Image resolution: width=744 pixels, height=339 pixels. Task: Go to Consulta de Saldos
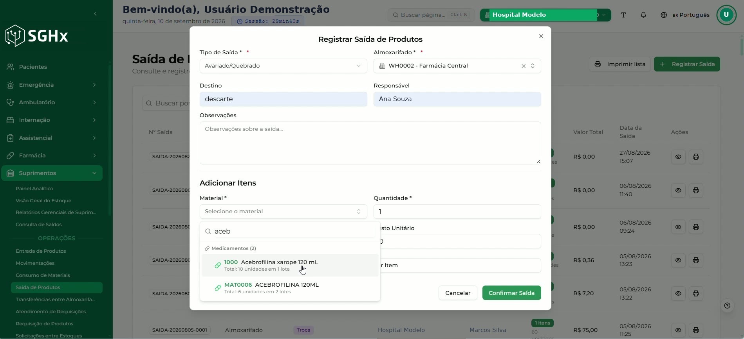[38, 225]
